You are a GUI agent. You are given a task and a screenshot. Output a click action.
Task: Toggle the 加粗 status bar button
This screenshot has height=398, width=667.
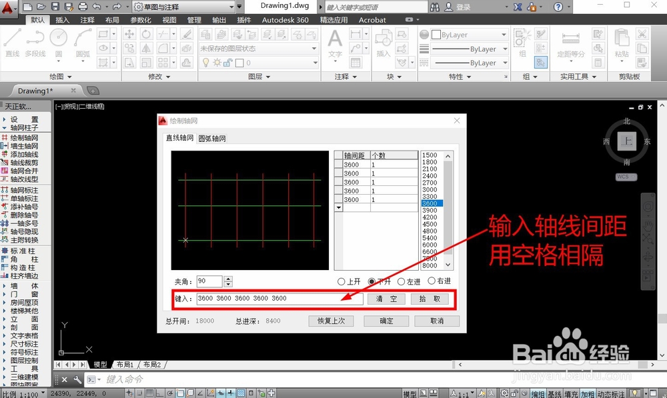588,394
